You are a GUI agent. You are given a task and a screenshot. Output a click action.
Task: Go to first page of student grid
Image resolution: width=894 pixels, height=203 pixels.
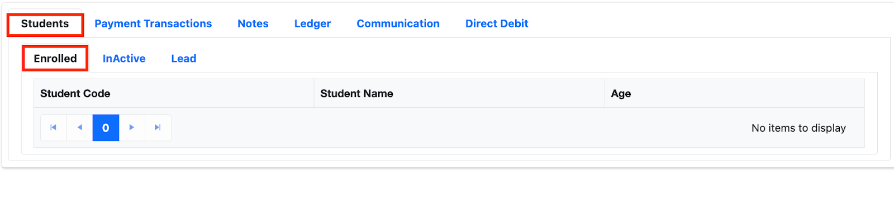(54, 128)
